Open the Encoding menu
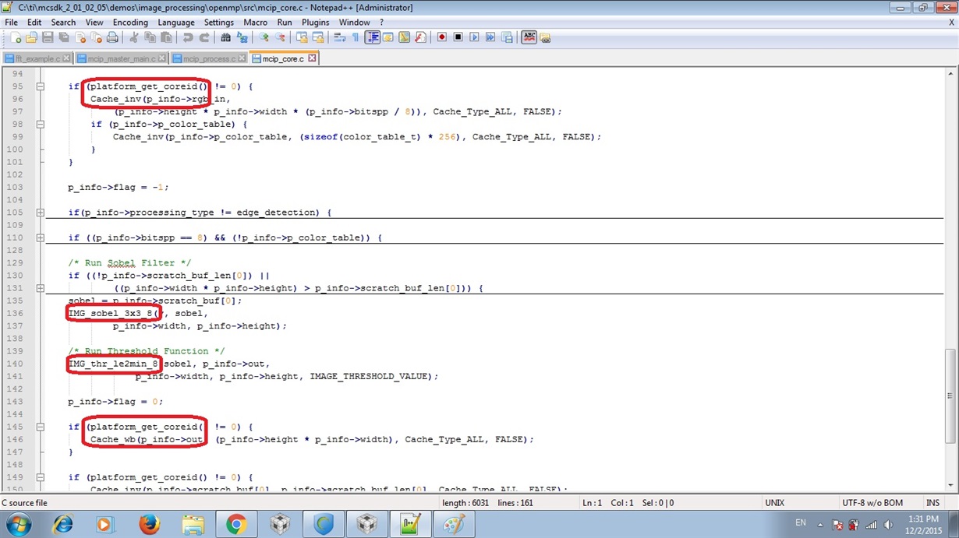 coord(130,23)
